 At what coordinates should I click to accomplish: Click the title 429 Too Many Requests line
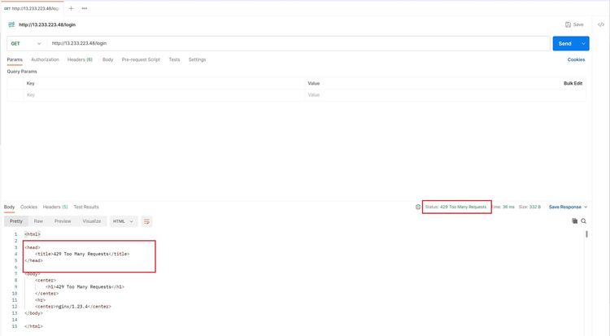(82, 254)
